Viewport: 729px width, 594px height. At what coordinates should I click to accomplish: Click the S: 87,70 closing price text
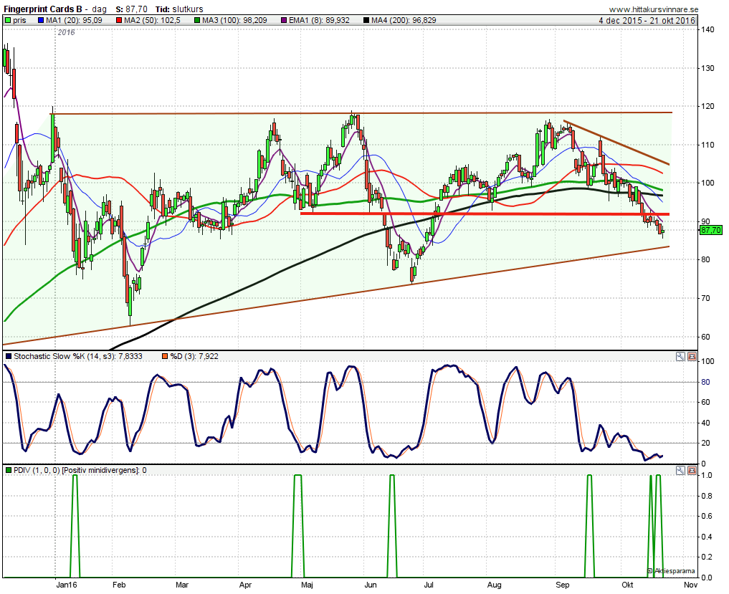pyautogui.click(x=132, y=9)
